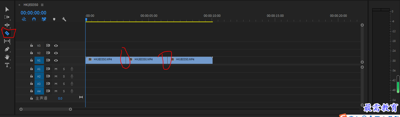Hide track V1 output eye
This screenshot has width=400, height=117.
point(56,60)
